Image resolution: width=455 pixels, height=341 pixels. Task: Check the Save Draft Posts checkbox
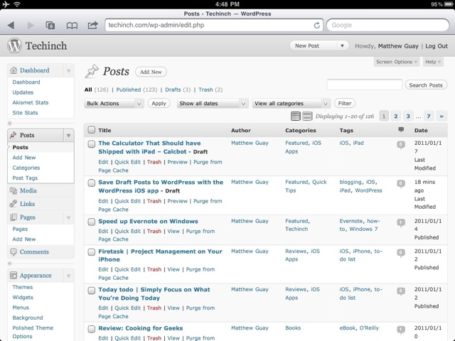click(x=92, y=183)
